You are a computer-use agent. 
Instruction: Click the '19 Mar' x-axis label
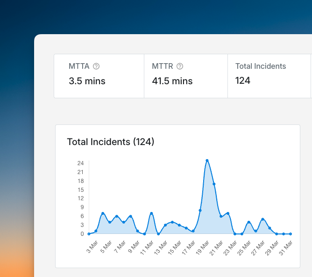pyautogui.click(x=203, y=248)
